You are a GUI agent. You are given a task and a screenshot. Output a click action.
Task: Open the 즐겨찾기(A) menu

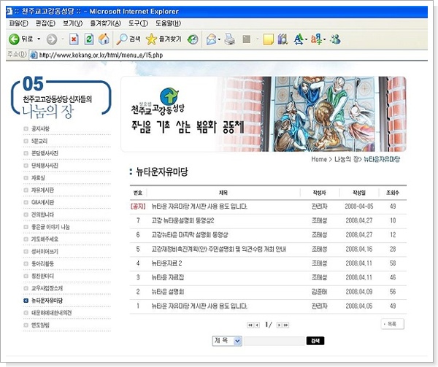click(105, 23)
